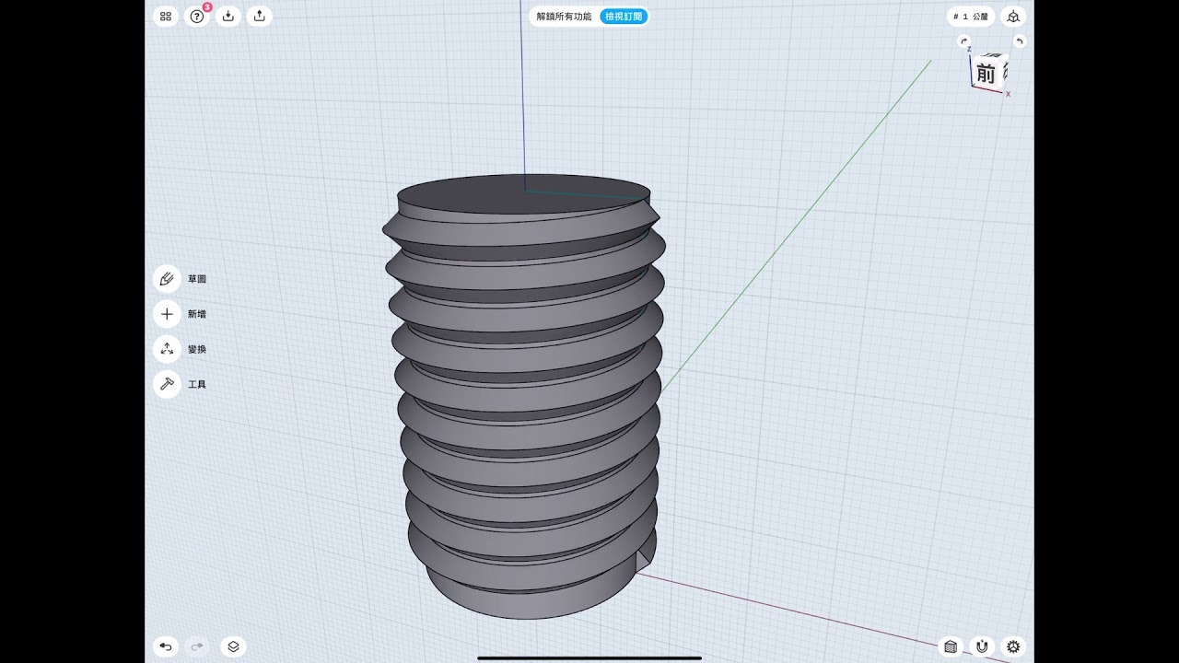The height and width of the screenshot is (663, 1179).
Task: Click the 工具 label
Action: (197, 384)
